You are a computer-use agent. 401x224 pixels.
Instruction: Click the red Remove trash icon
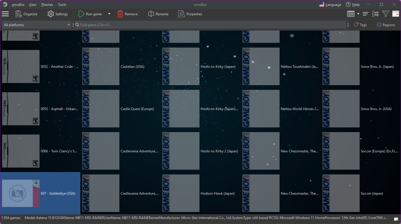(120, 14)
